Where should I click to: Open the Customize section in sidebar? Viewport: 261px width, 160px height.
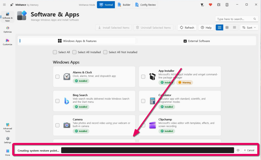tap(7, 42)
